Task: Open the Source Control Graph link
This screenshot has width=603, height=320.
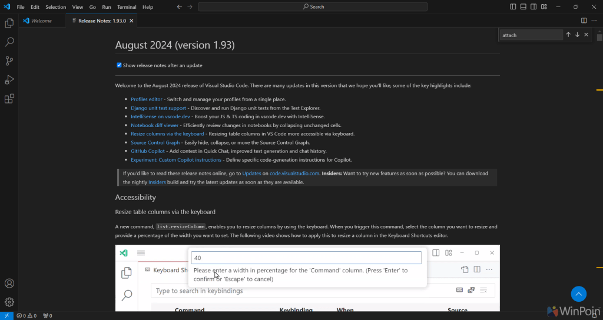Action: coord(155,143)
